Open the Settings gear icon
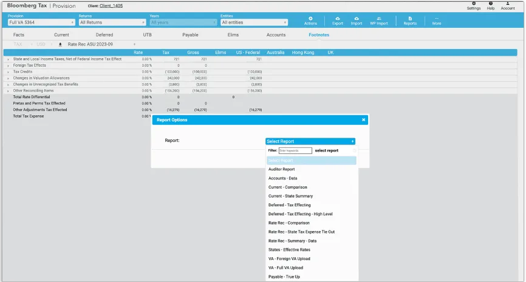This screenshot has width=526, height=282. tap(474, 4)
